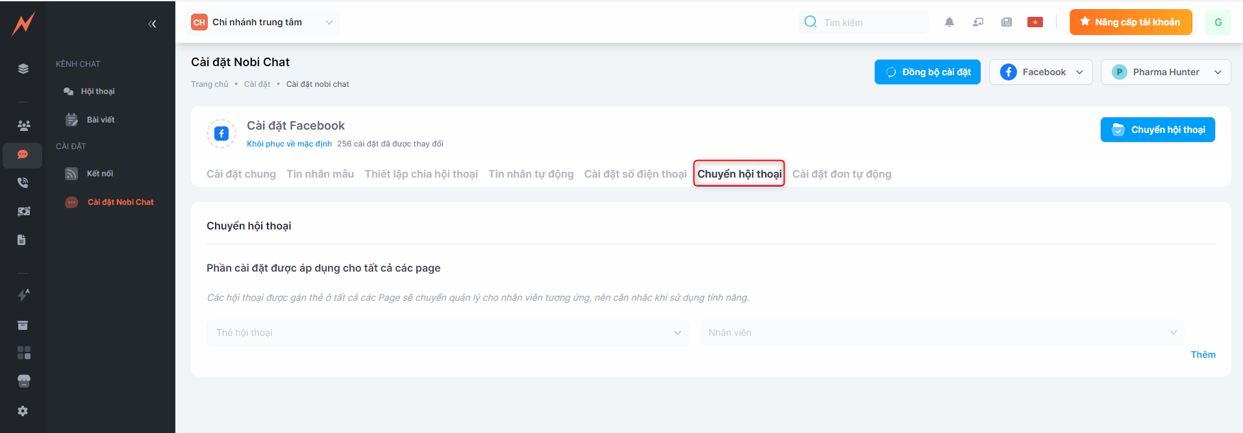
Task: Expand the Chi nhánh trung tâm branch dropdown
Action: (262, 22)
